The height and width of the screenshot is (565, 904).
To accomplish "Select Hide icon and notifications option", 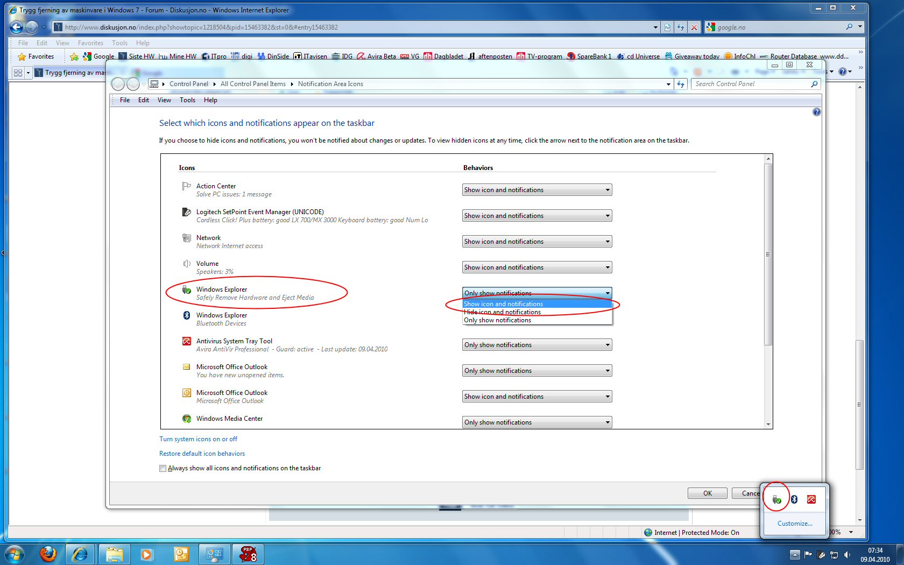I will pos(537,312).
